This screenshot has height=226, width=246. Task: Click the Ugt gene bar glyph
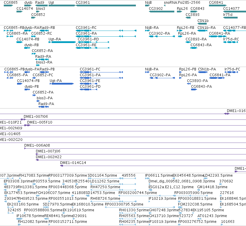[x=62, y=5]
